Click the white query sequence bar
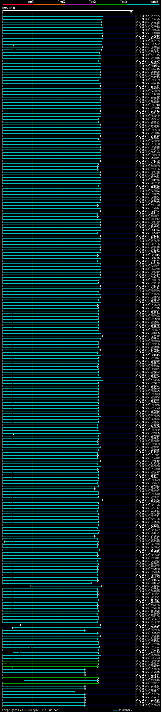The height and width of the screenshot is (712, 161). point(68,11)
